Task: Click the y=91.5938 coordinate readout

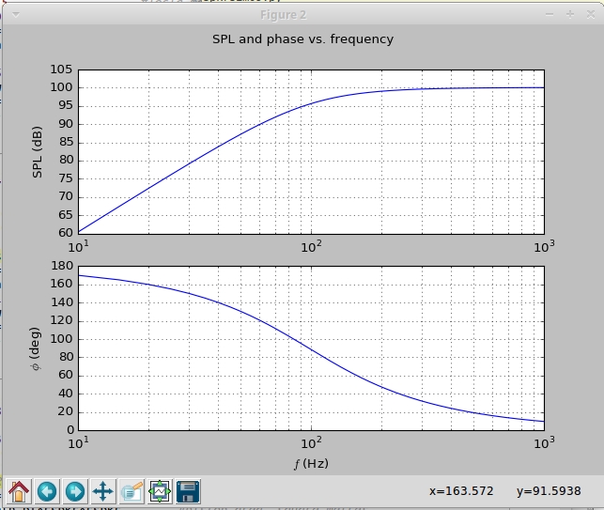Action: tap(549, 491)
